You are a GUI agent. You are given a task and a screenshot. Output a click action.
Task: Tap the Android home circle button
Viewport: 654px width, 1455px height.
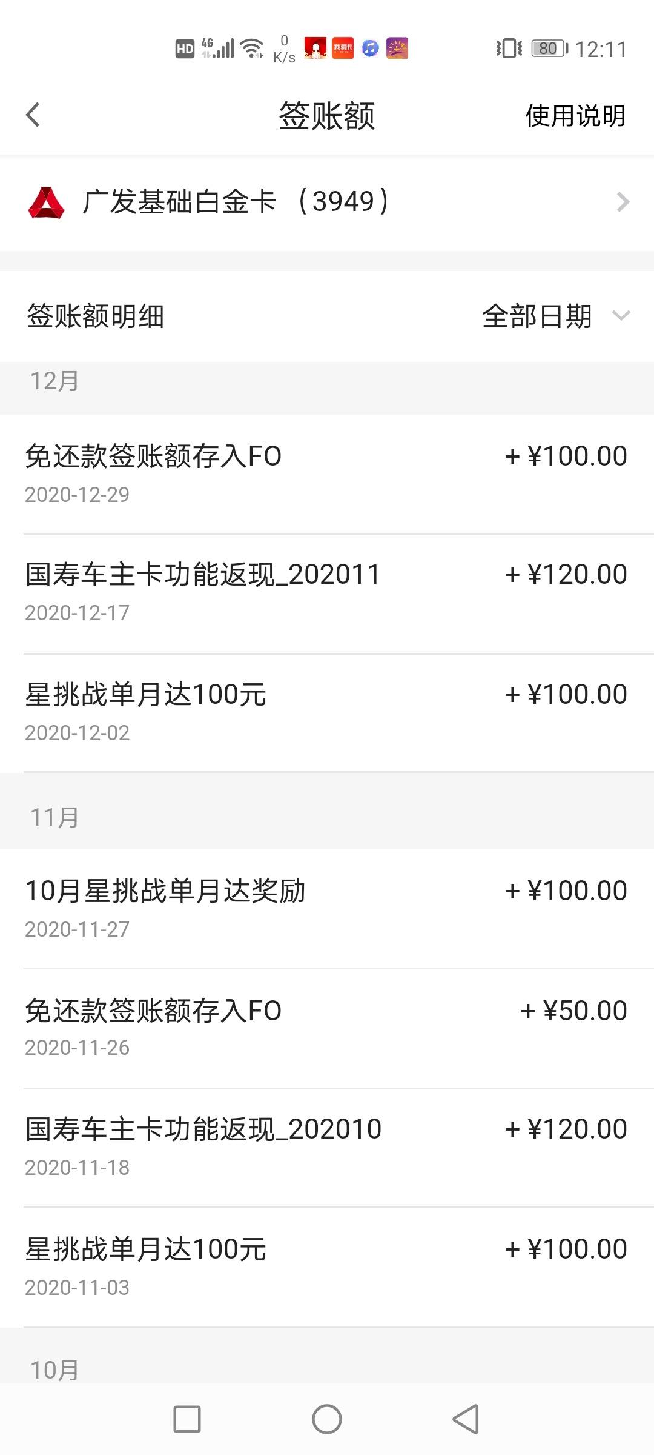327,1419
